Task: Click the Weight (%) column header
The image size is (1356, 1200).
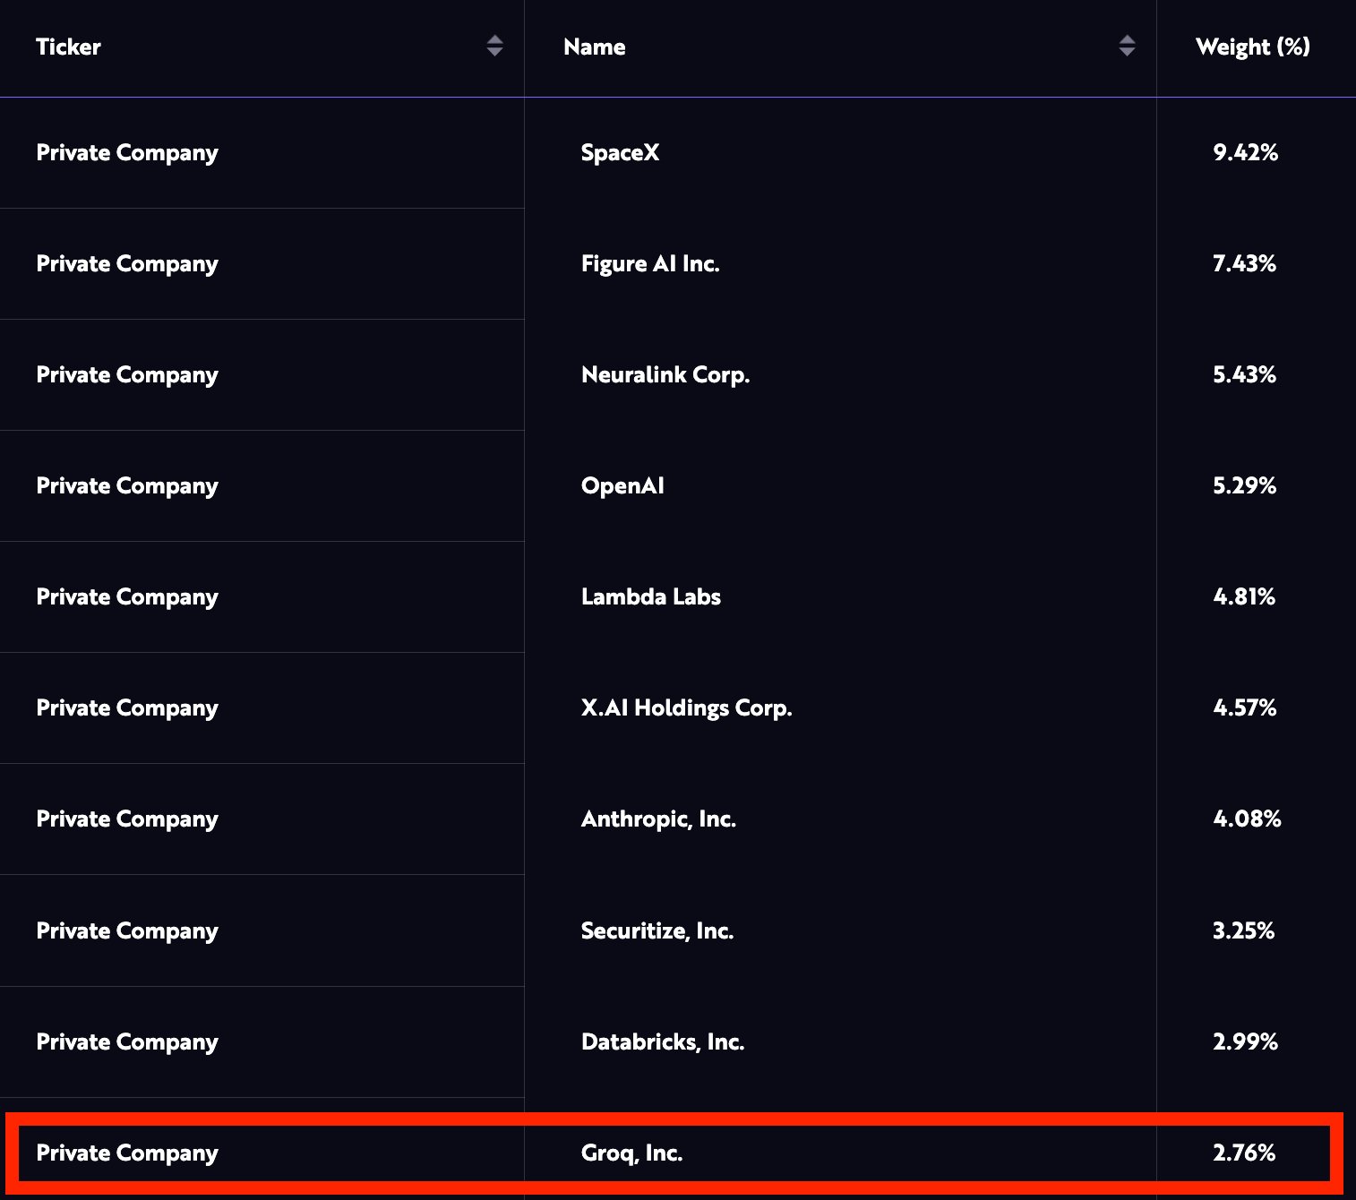Action: tap(1252, 47)
